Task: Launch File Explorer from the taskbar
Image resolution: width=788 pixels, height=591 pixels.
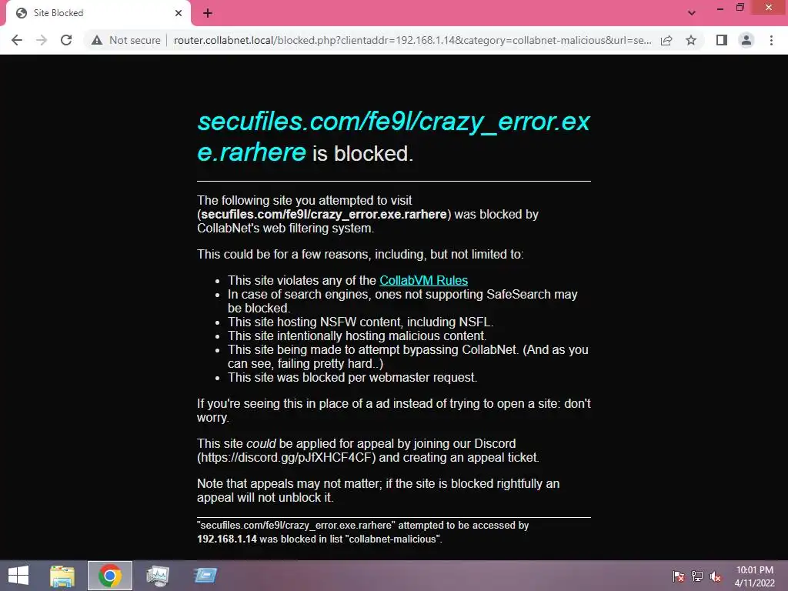Action: tap(63, 576)
